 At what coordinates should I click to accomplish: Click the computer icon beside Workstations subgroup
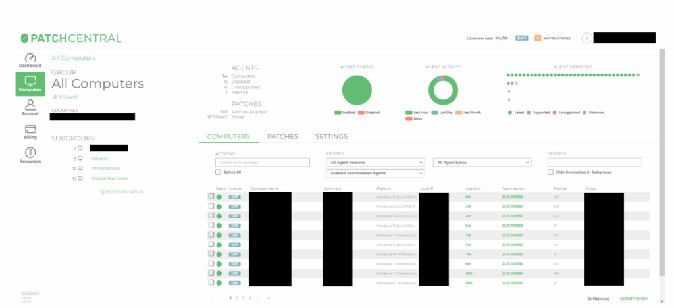(80, 168)
